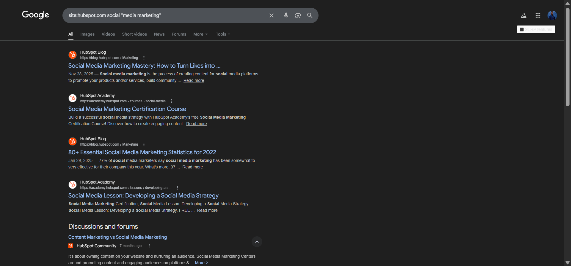Expand the More search filters dropdown

[x=200, y=34]
